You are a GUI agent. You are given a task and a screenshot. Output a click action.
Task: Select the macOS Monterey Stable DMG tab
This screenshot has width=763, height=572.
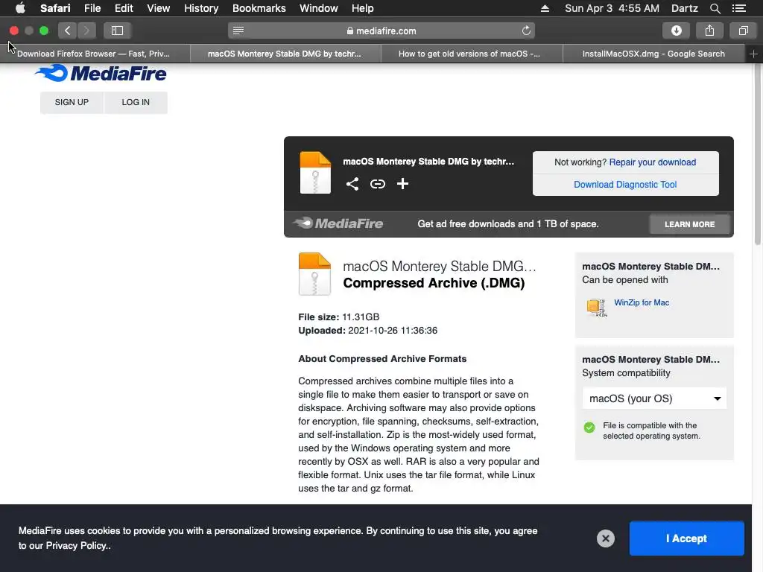(284, 54)
